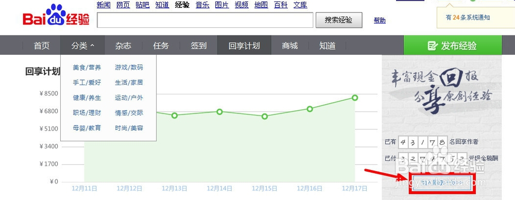Select 健康/养生 category
Image resolution: width=515 pixels, height=200 pixels.
[x=87, y=98]
